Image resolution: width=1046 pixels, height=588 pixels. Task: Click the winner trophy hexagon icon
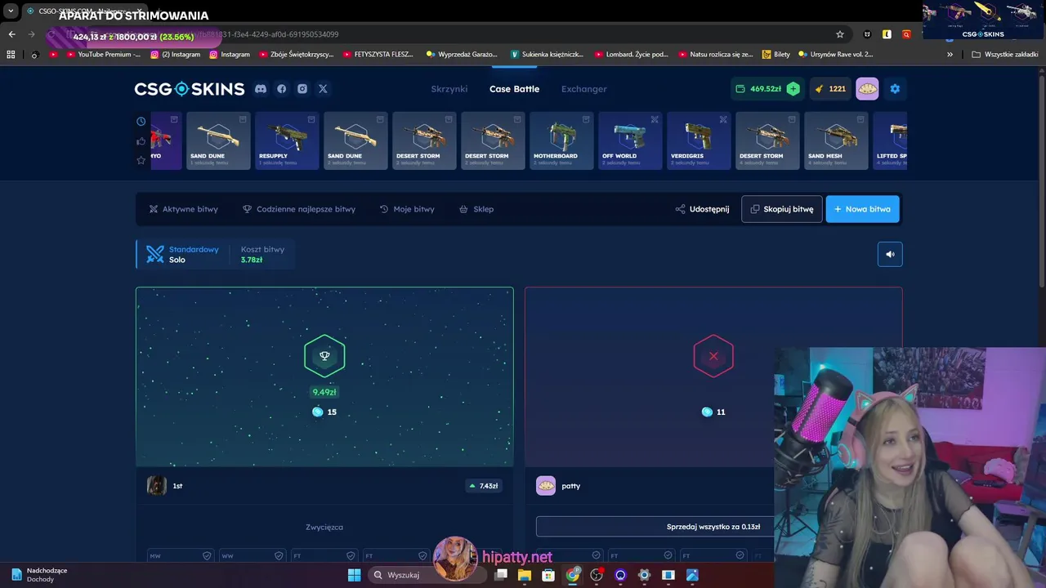[x=324, y=356]
